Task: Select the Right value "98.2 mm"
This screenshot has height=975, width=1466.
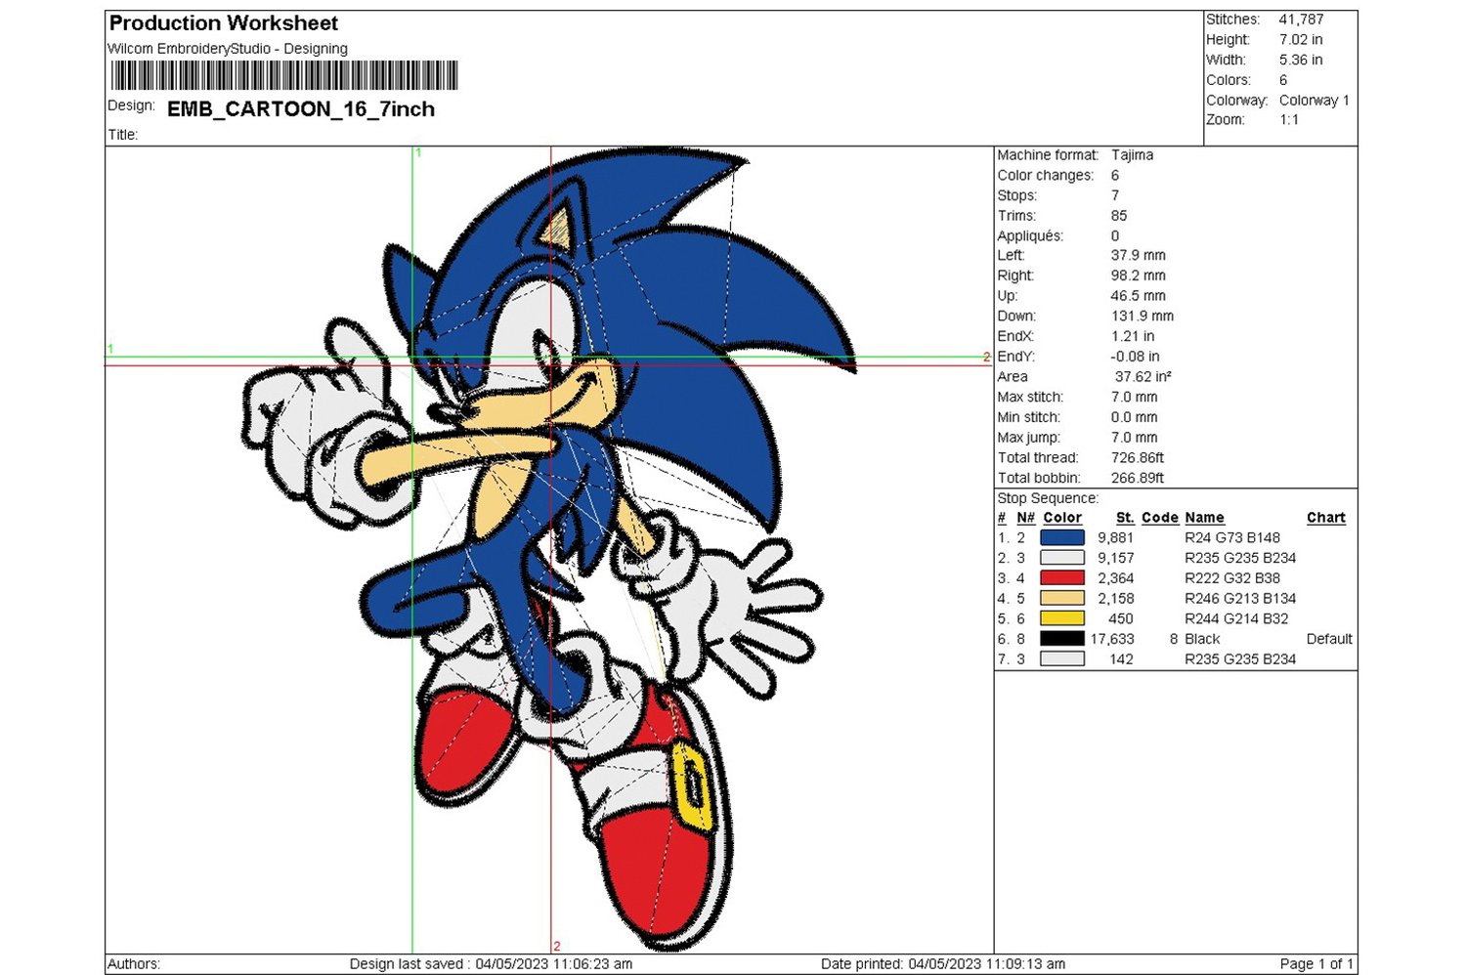Action: pos(1139,276)
